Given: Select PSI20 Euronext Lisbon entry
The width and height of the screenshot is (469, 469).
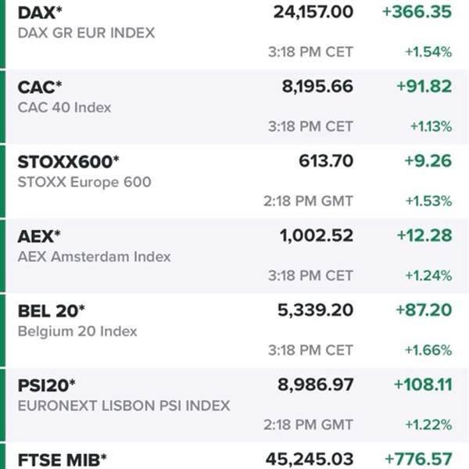Looking at the screenshot, I should [234, 405].
